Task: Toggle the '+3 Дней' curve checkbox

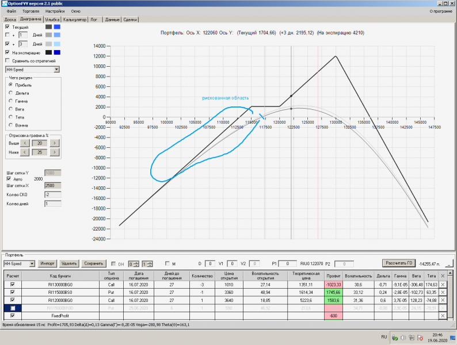Action: (x=7, y=44)
